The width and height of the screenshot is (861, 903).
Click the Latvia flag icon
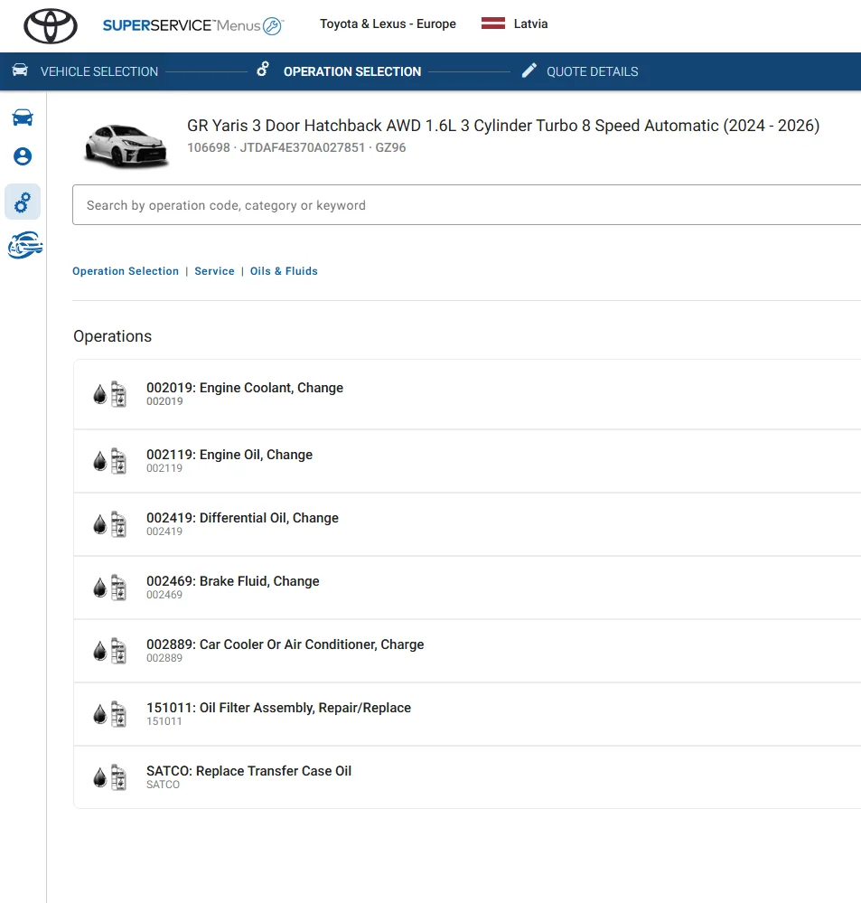click(x=492, y=24)
